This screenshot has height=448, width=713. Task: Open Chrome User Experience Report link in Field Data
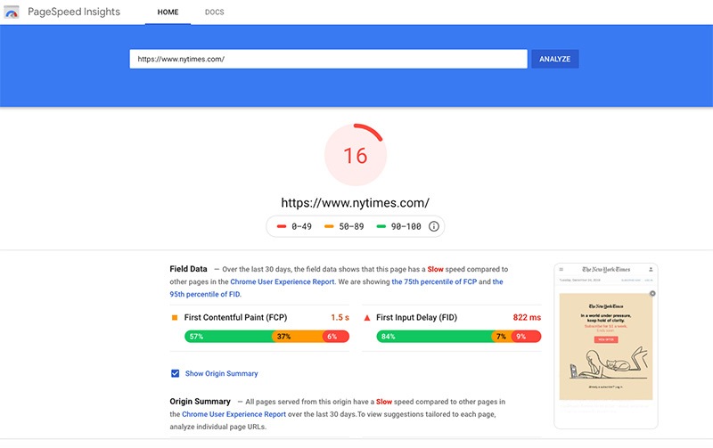(282, 281)
